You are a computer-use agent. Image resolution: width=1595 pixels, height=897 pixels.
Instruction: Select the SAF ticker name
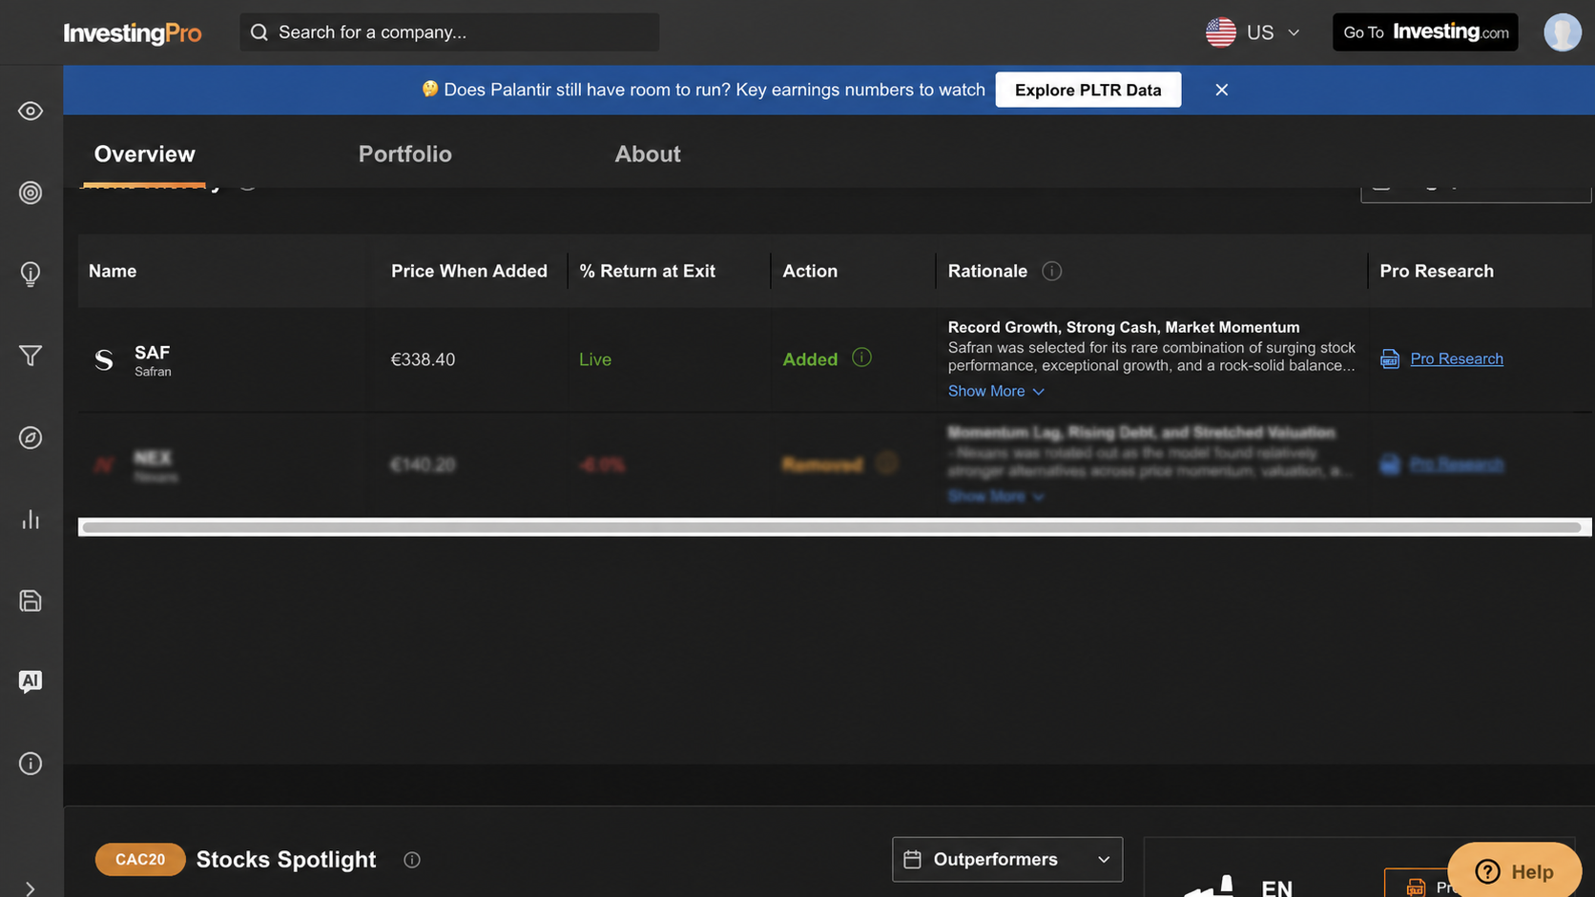[x=153, y=353]
